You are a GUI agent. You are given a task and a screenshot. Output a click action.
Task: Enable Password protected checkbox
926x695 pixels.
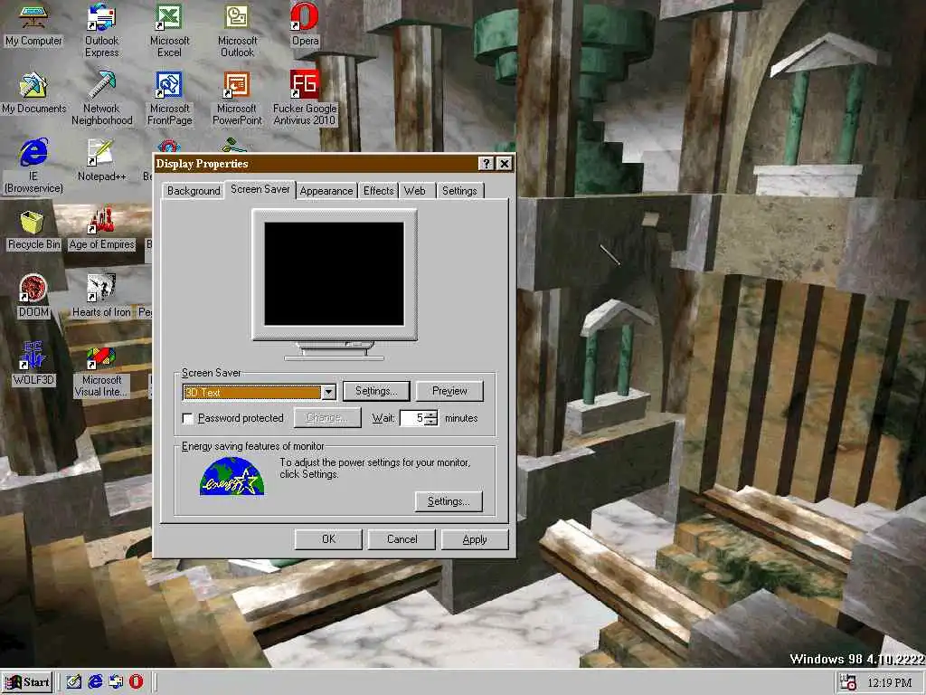tap(188, 418)
